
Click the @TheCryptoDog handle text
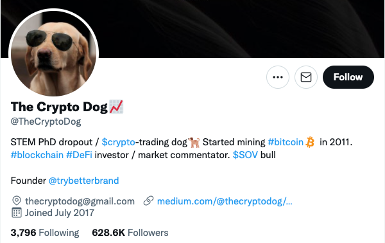46,122
